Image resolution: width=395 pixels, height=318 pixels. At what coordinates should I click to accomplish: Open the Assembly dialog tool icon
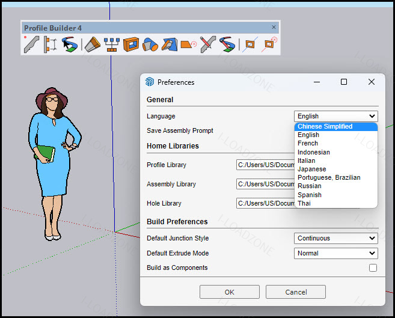50,44
